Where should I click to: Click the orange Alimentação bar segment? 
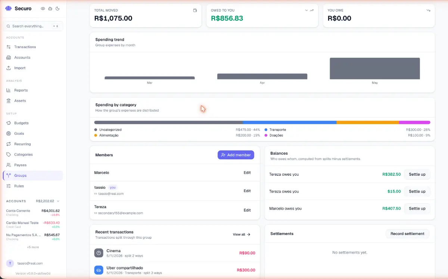(x=368, y=122)
